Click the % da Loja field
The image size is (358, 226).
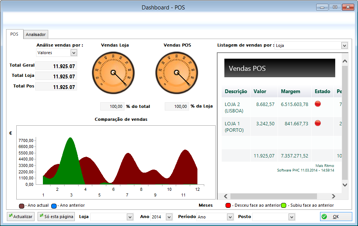tap(177, 106)
